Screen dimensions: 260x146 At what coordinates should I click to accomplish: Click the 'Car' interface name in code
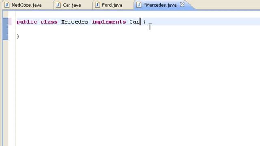[134, 22]
